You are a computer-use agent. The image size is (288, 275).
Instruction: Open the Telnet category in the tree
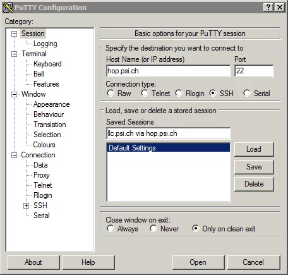43,185
